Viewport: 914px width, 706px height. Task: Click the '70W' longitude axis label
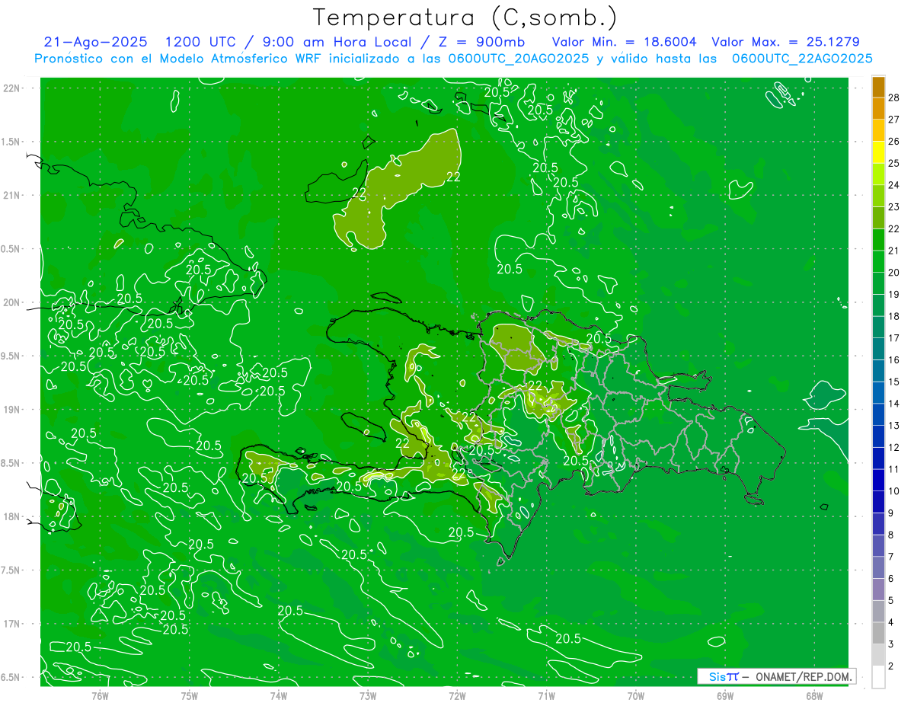click(x=636, y=695)
